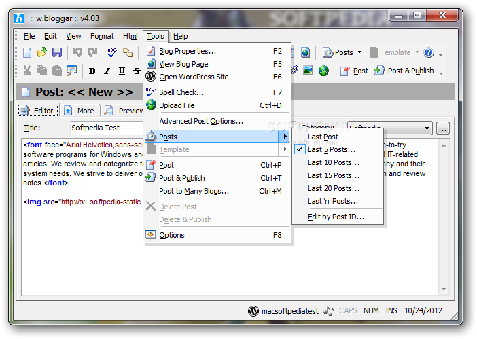477x339 pixels.
Task: Toggle Strikethrough formatting
Action: [137, 71]
